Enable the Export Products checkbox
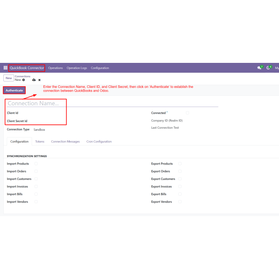 pos(180,164)
